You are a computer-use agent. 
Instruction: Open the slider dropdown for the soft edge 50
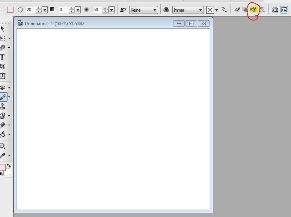tap(112, 10)
